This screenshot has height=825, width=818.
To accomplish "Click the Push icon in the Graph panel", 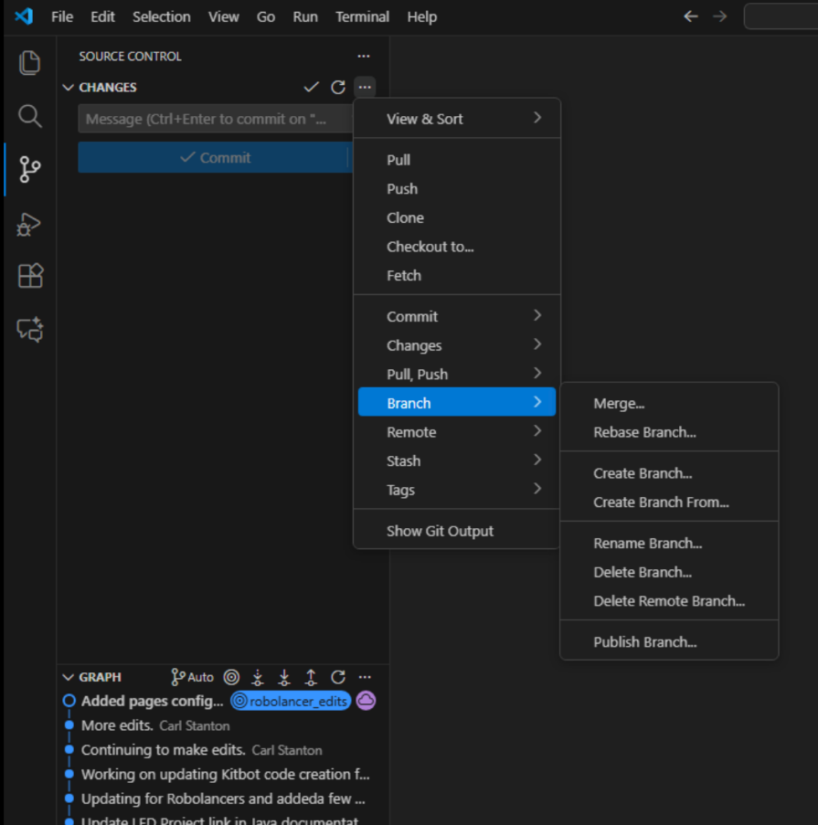I will 311,677.
